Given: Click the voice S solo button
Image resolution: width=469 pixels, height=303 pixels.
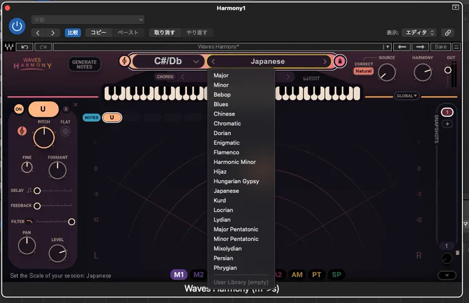Looking at the screenshot, I should (x=66, y=109).
